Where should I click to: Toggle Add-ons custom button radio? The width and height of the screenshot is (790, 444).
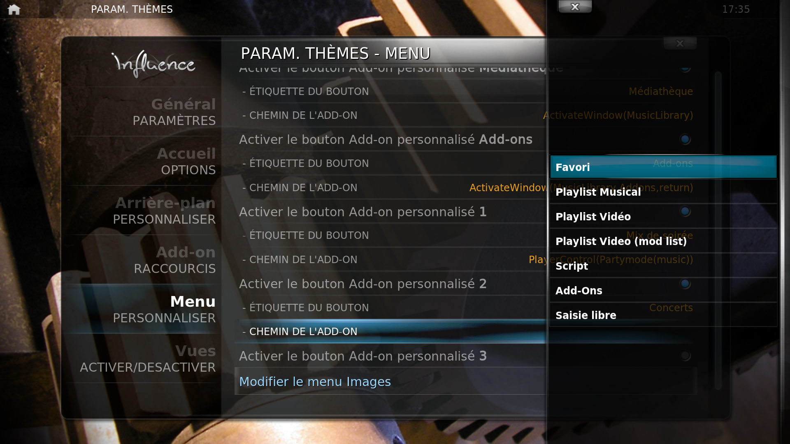point(685,139)
